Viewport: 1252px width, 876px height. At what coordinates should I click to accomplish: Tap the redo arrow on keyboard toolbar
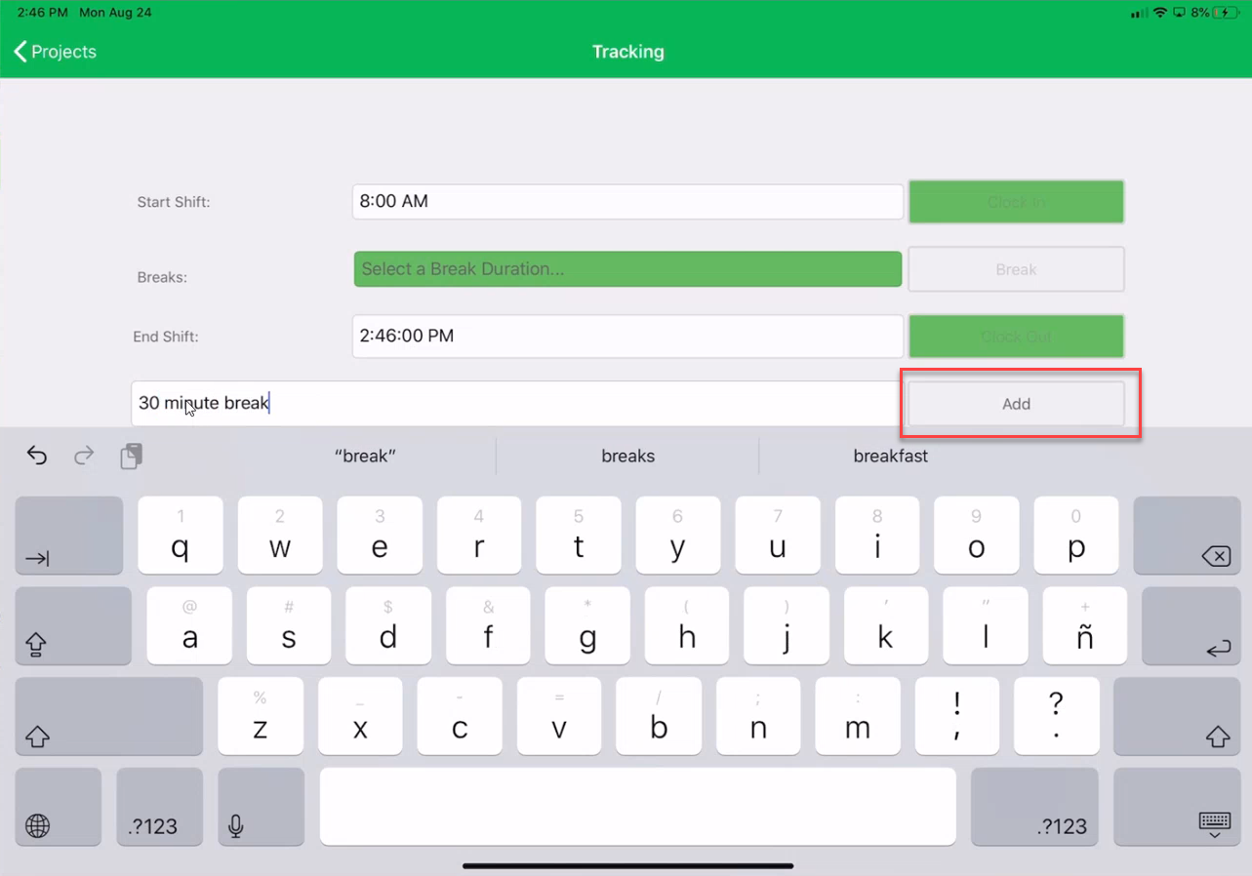coord(85,456)
